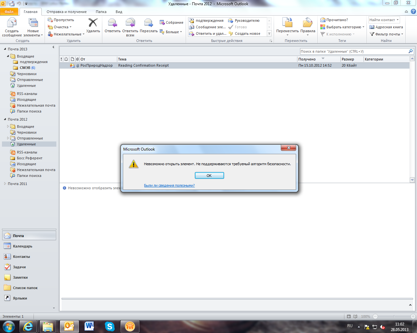This screenshot has width=417, height=333.
Task: Click the Ответить и удал... quick action
Action: pyautogui.click(x=208, y=33)
